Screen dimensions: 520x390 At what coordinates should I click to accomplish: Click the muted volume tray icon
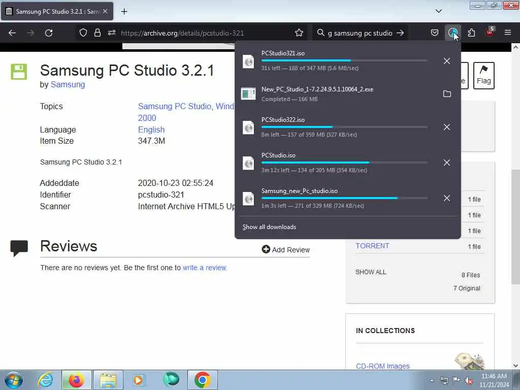click(x=469, y=381)
